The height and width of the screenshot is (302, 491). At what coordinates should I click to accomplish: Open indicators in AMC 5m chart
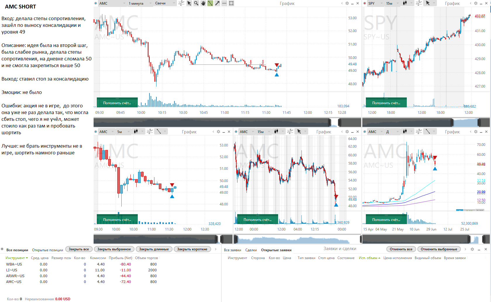point(150,132)
